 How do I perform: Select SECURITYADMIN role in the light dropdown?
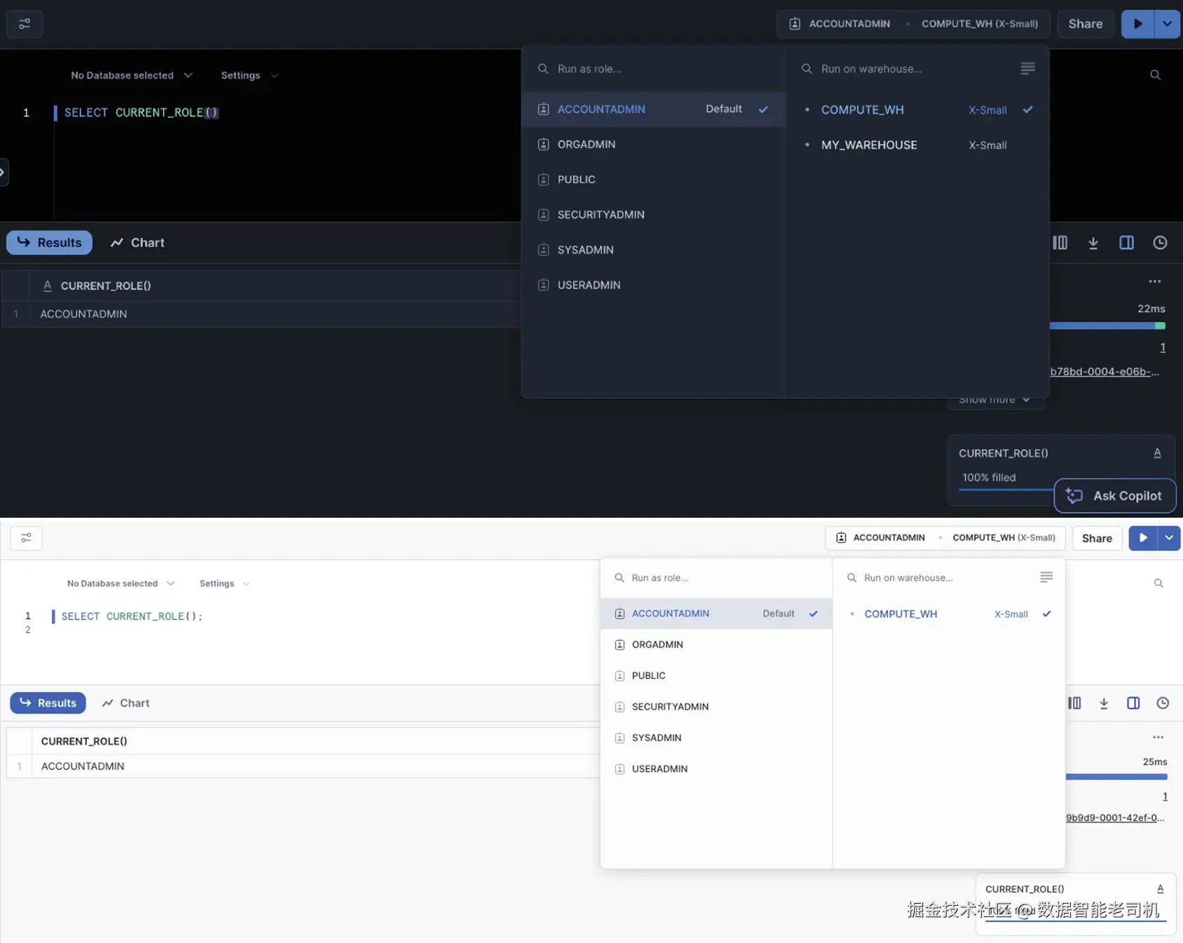(717, 706)
